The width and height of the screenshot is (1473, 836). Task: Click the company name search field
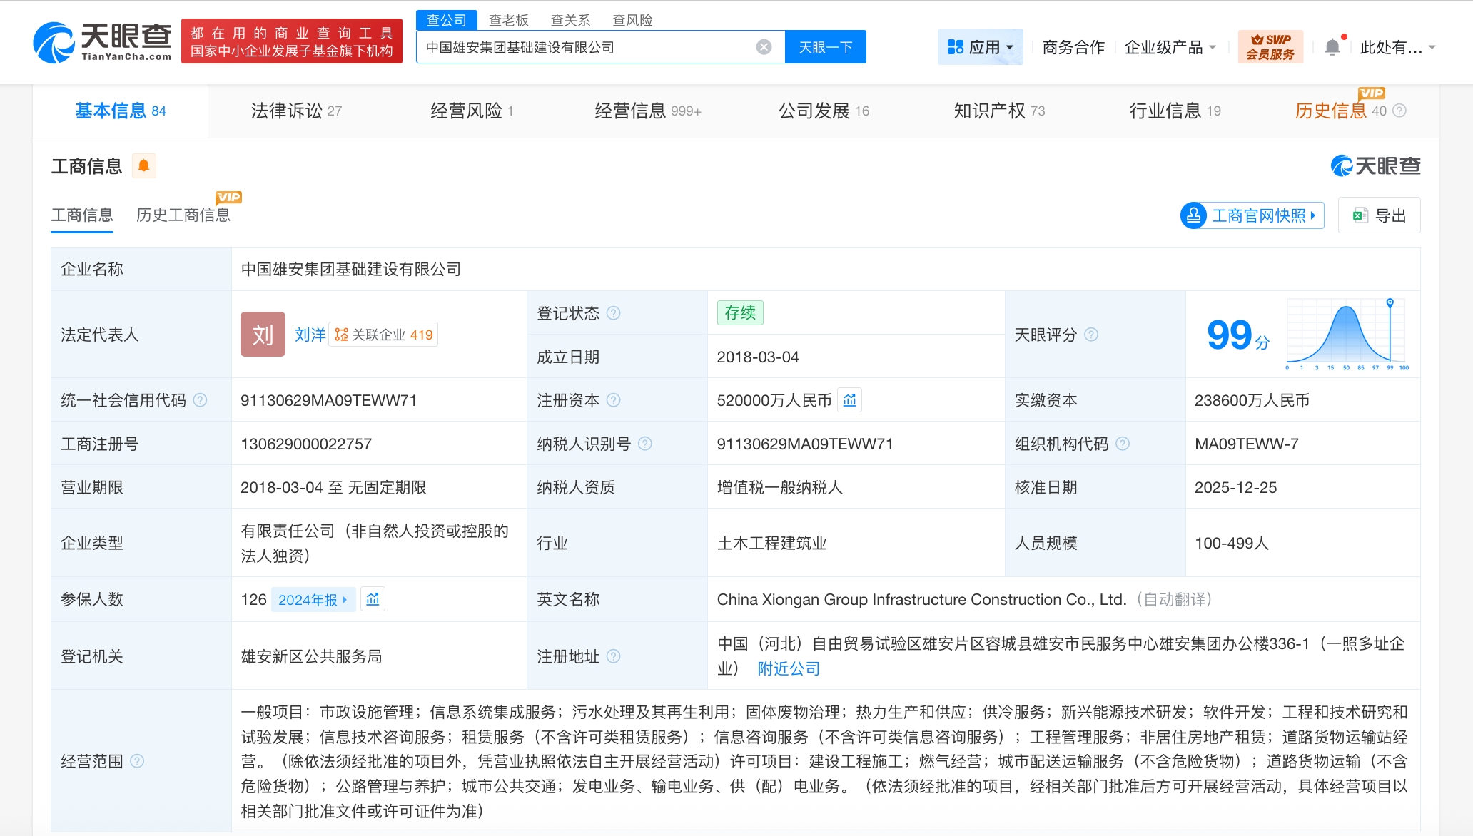coord(585,47)
